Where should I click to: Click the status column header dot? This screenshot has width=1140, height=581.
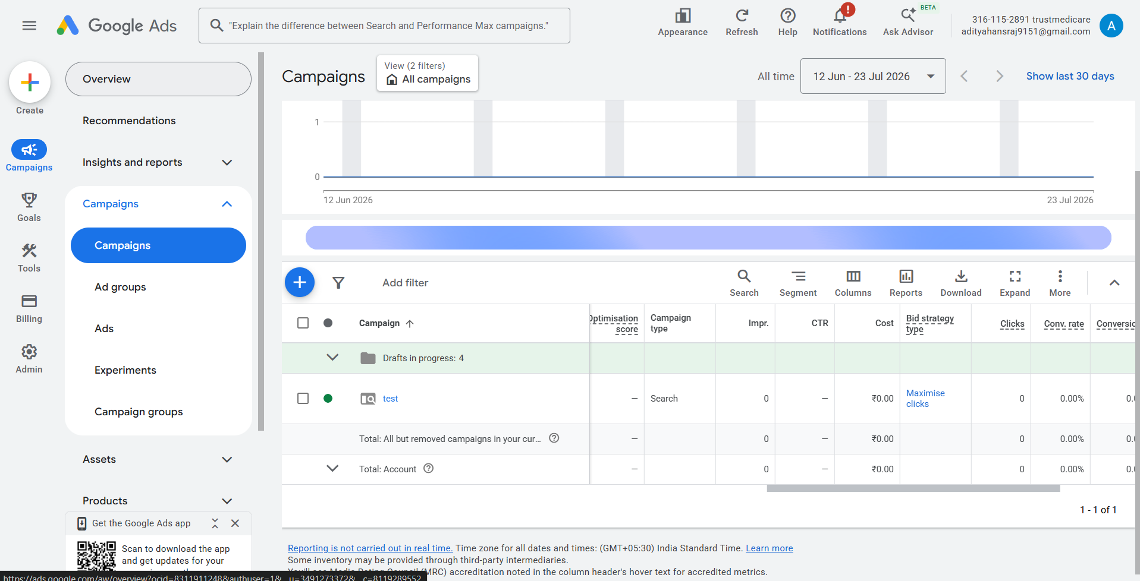pos(328,323)
